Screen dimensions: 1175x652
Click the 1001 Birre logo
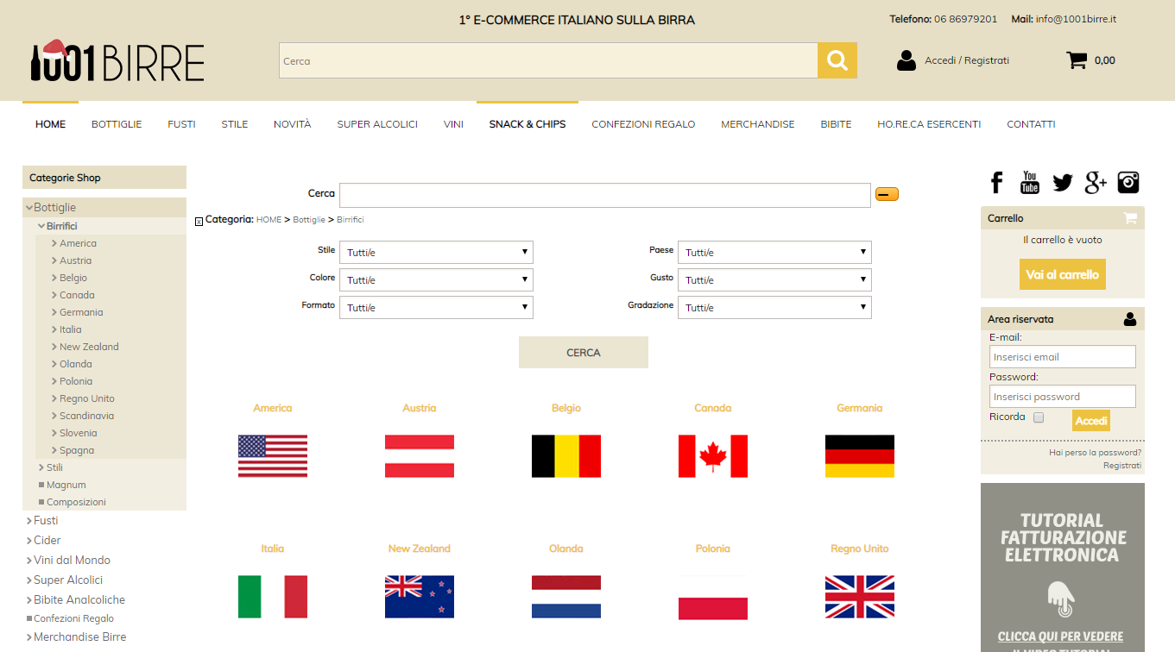117,60
